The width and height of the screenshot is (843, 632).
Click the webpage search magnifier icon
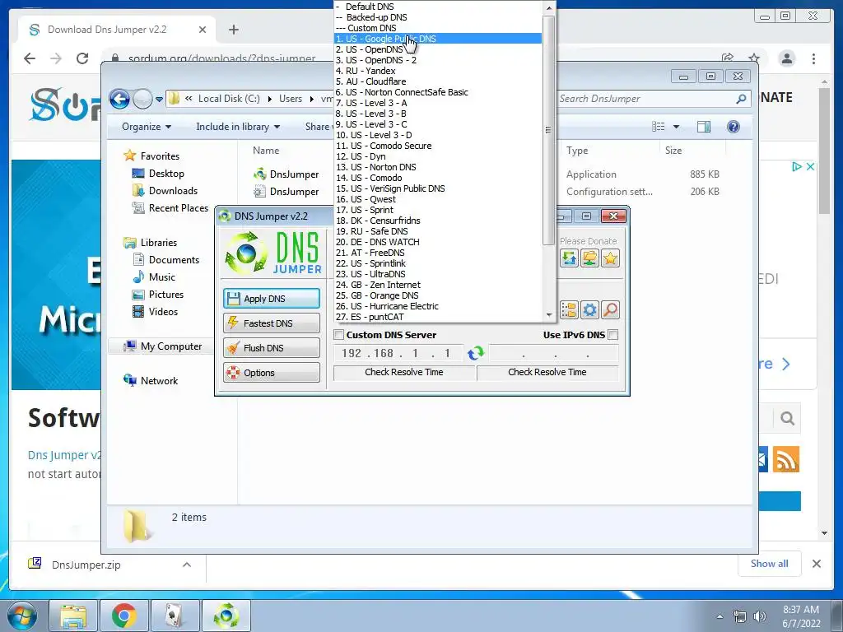[787, 418]
